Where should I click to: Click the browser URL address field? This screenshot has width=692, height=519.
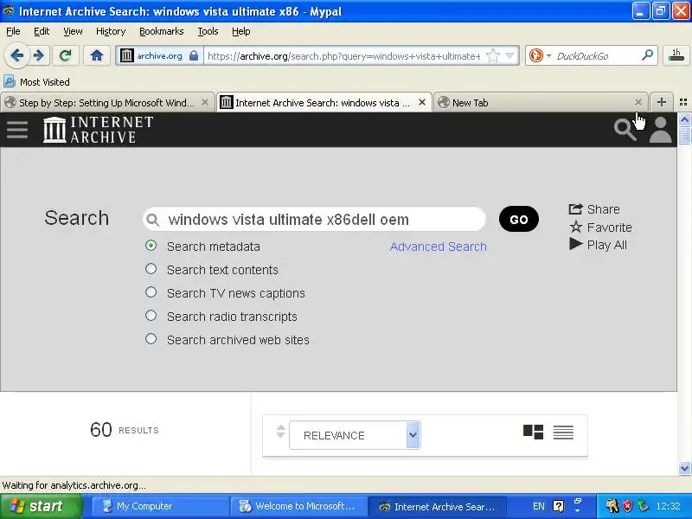click(x=343, y=56)
